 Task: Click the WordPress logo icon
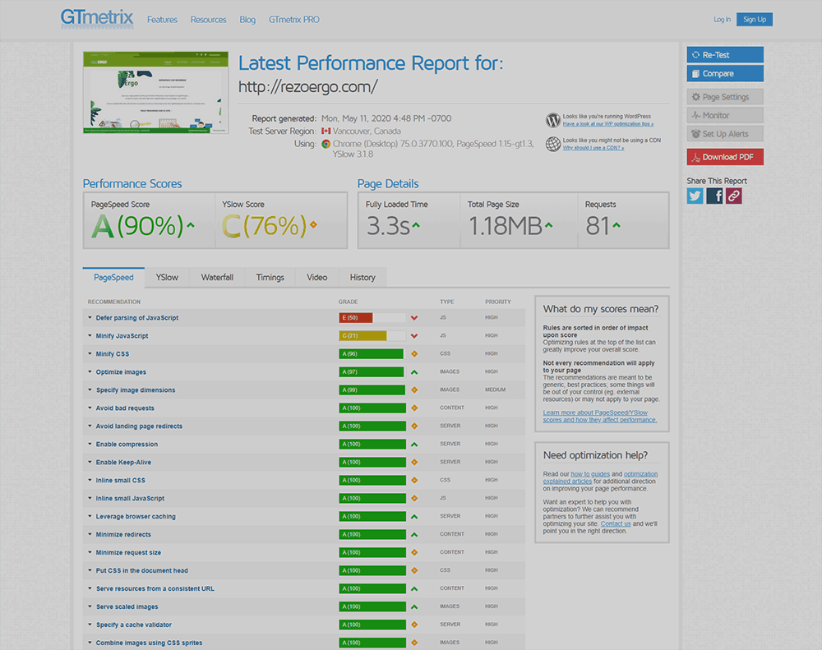click(x=553, y=120)
